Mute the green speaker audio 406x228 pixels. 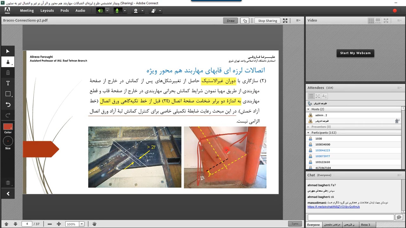[100, 11]
